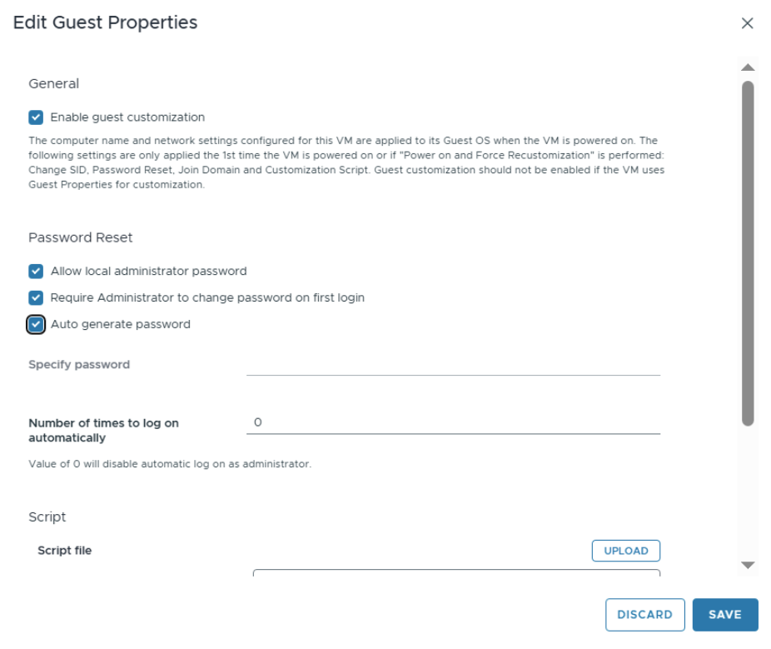Close the Edit Guest Properties dialog

pos(747,23)
